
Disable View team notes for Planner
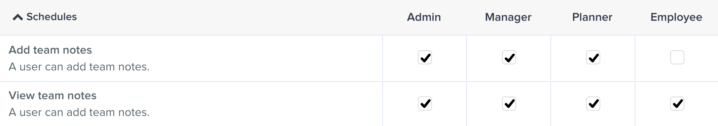coord(593,104)
